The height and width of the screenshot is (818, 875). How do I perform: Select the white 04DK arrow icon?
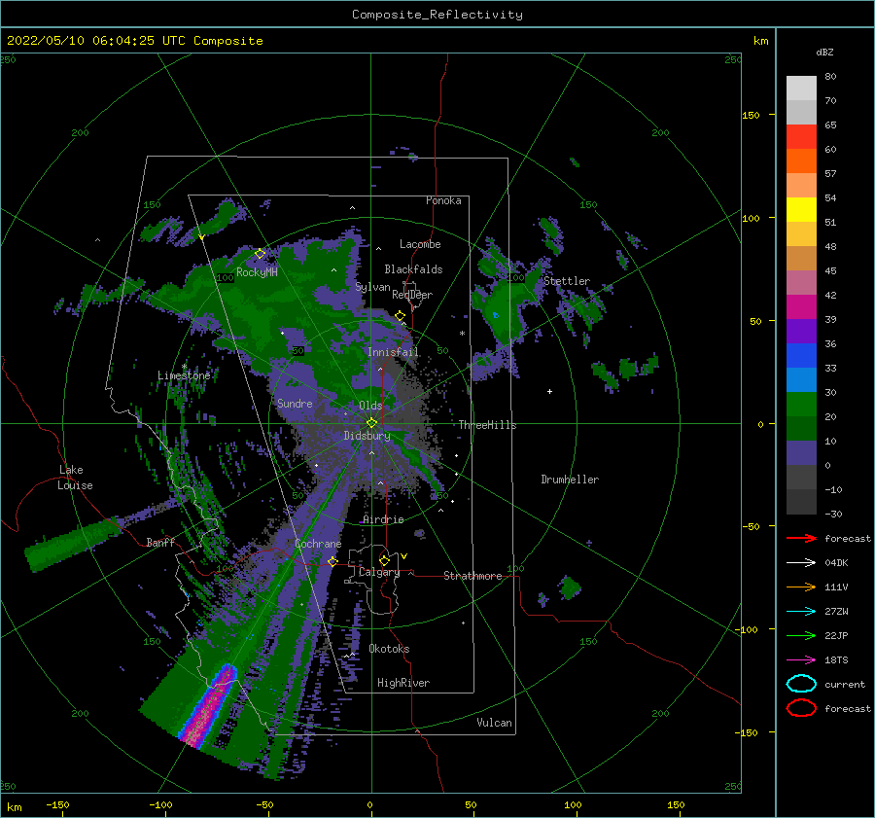click(801, 562)
